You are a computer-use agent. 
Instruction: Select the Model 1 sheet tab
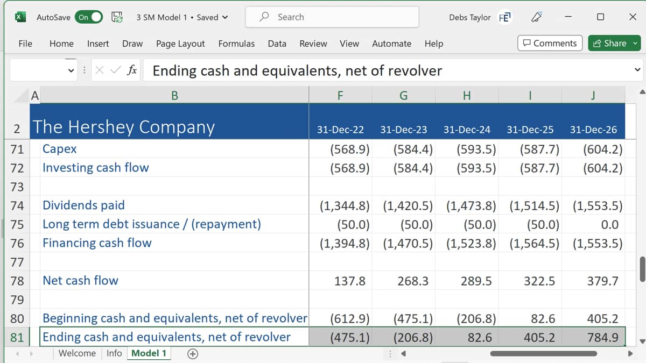click(149, 353)
